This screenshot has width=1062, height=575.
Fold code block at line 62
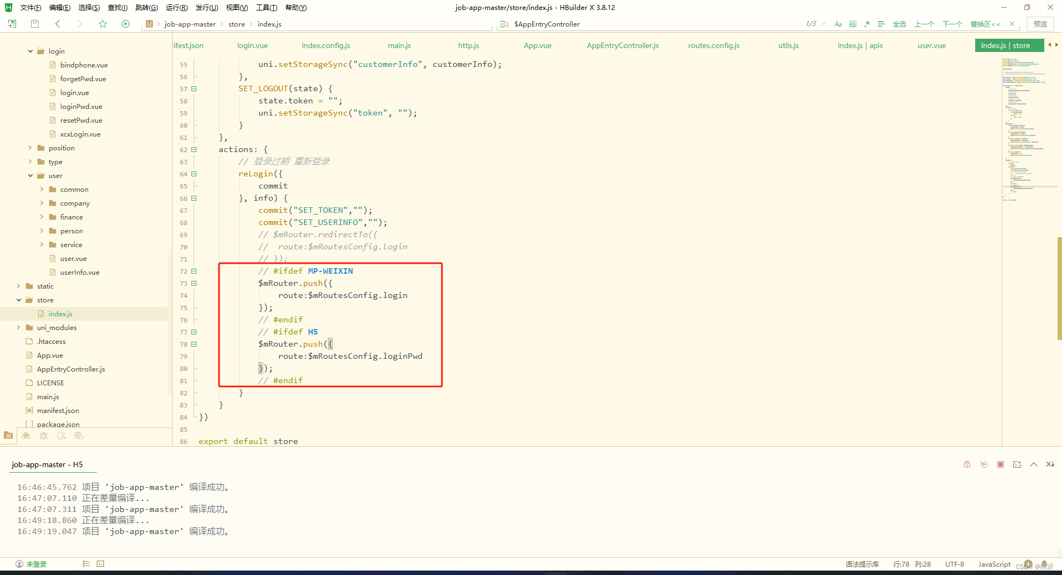click(194, 149)
